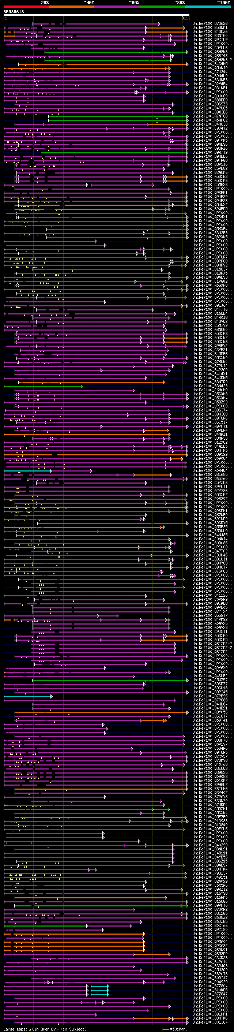Screen dimensions: 234x1032
Task: Select hit label UniRef100_B9WE55
Action: [x=210, y=209]
